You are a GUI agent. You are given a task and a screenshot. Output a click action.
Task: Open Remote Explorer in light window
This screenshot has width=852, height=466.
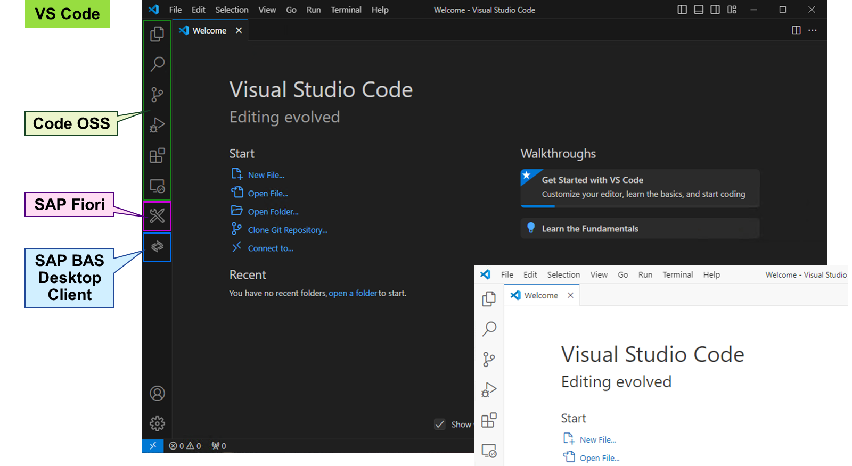coord(489,451)
